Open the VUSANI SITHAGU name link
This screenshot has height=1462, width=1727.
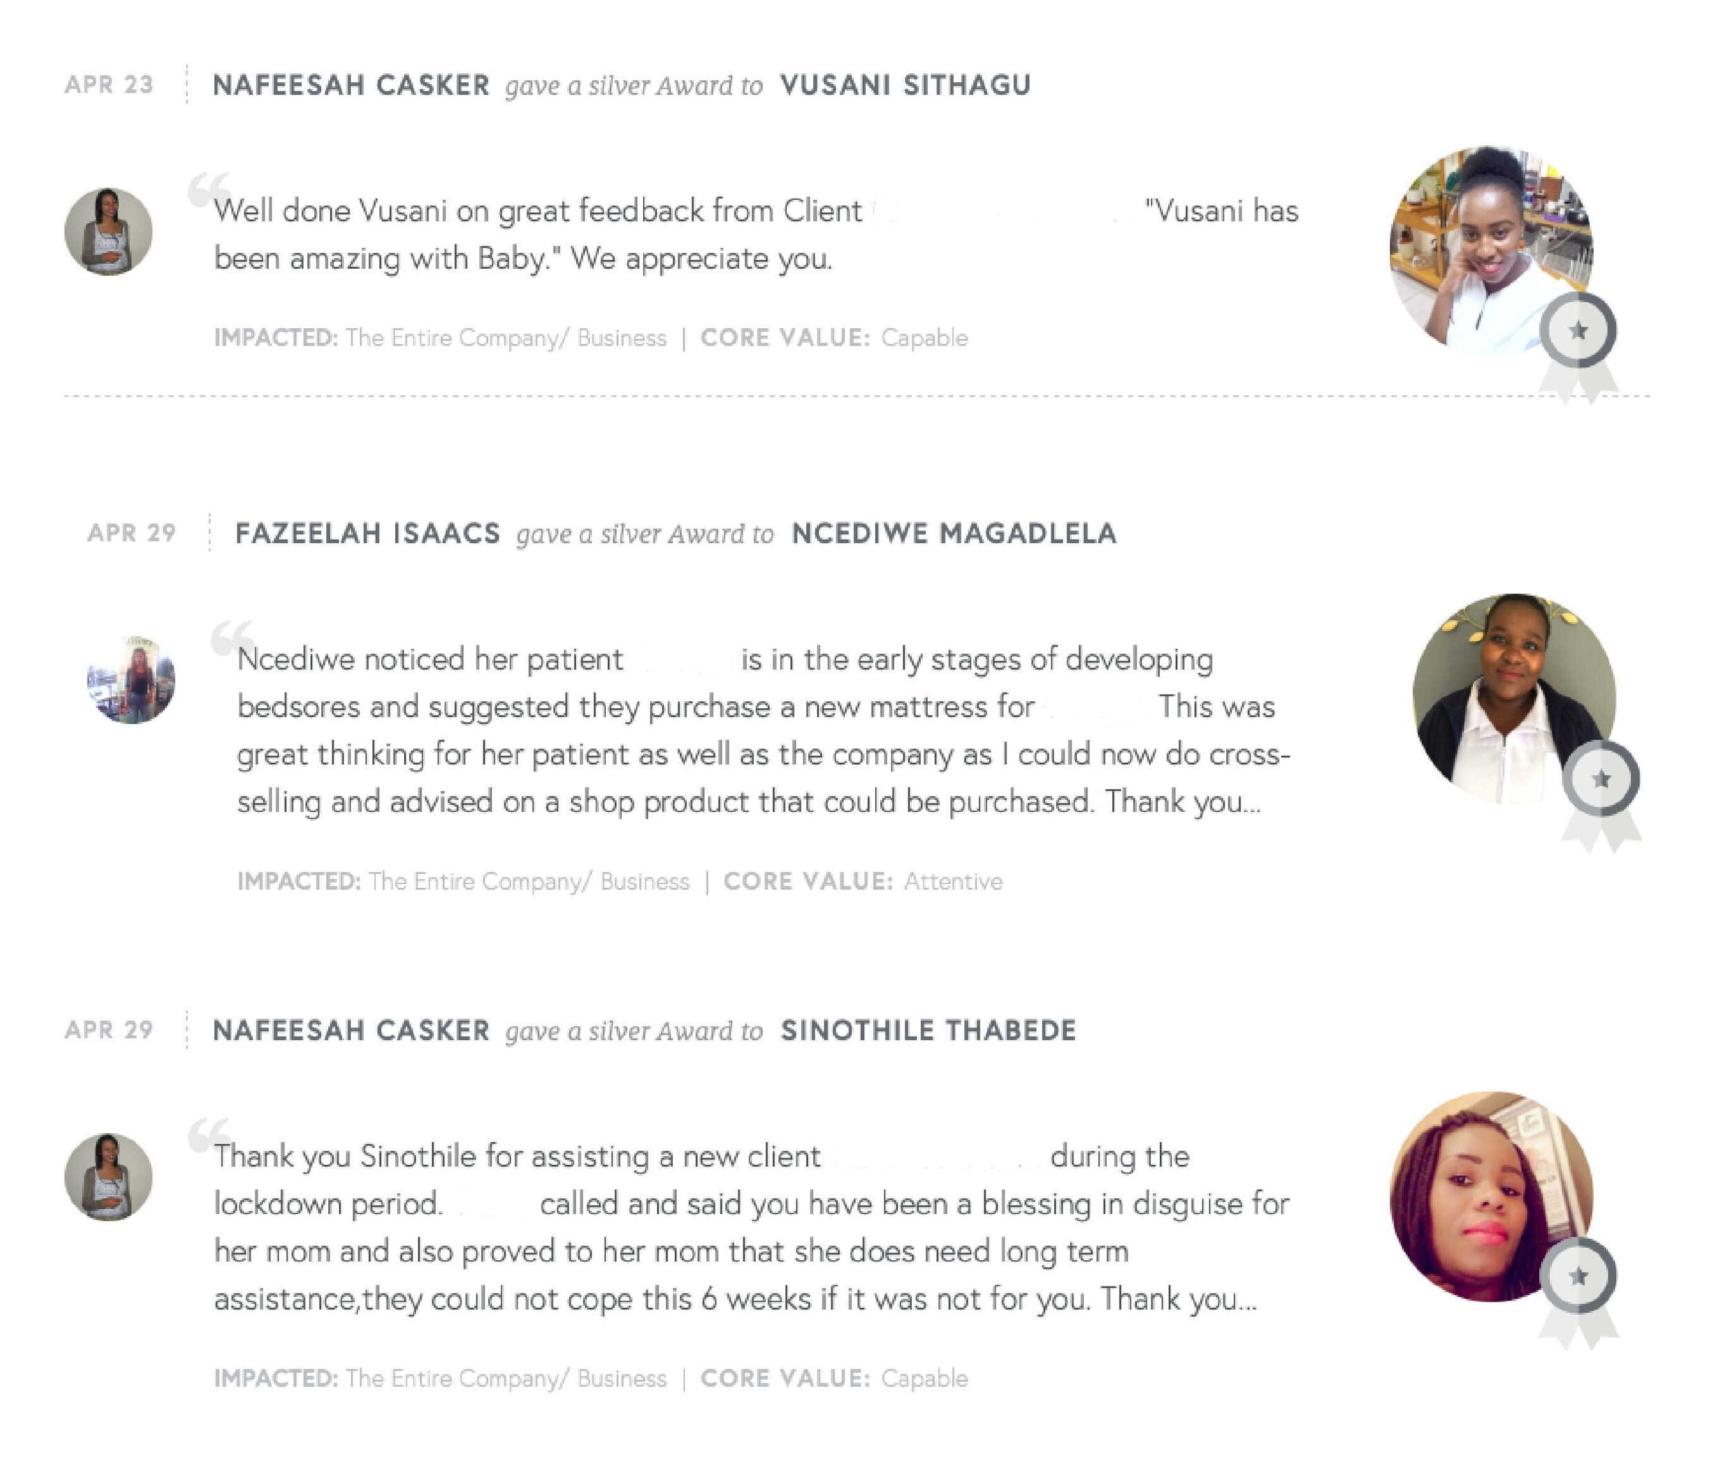(x=906, y=84)
